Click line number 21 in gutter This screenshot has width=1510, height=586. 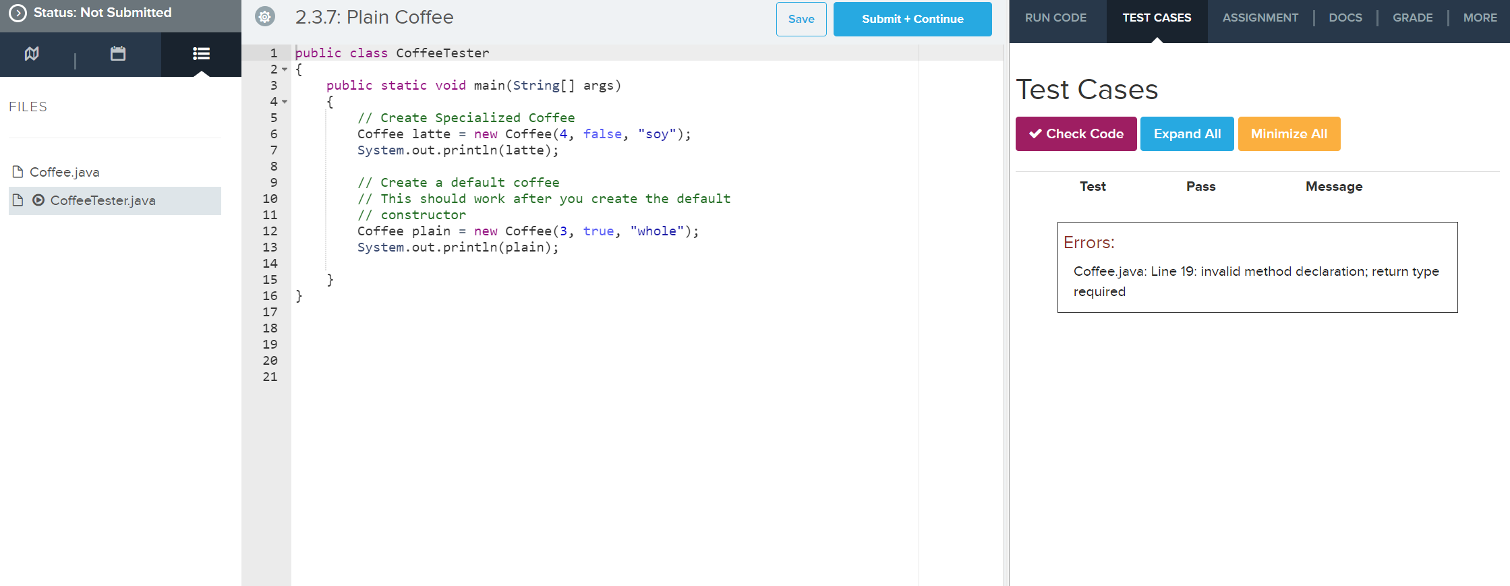click(x=270, y=377)
